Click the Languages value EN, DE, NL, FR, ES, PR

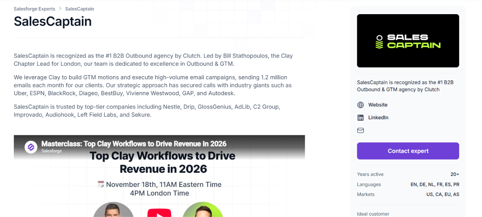click(435, 184)
